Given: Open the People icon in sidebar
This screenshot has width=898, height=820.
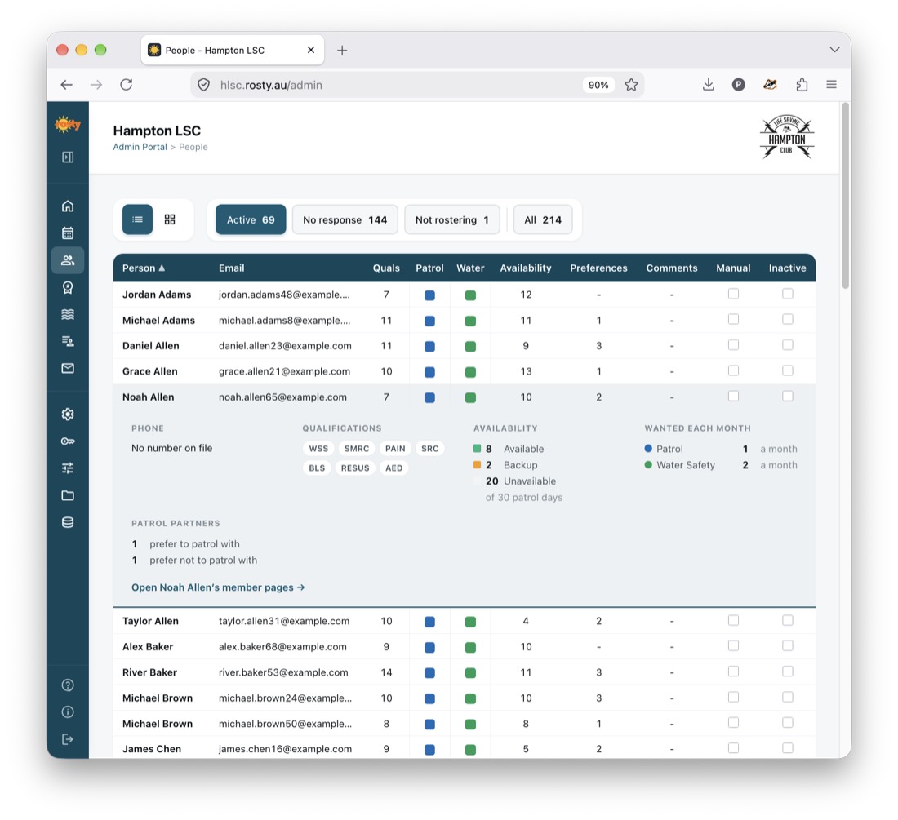Looking at the screenshot, I should pyautogui.click(x=68, y=260).
